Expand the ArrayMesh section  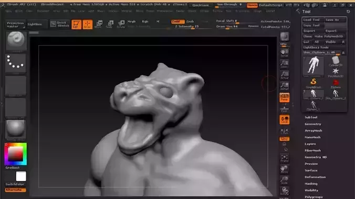[x=314, y=130]
